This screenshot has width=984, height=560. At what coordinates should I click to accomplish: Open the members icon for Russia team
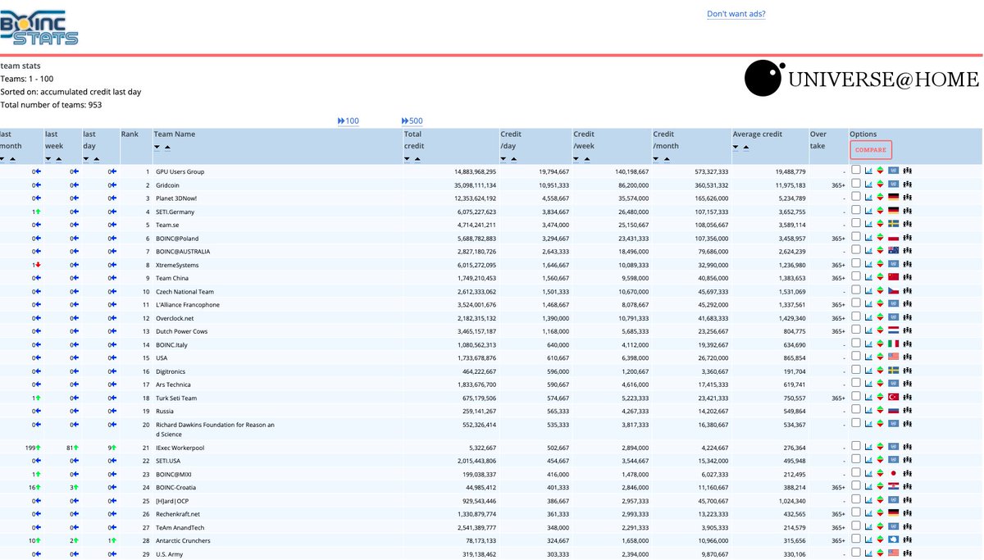point(908,410)
